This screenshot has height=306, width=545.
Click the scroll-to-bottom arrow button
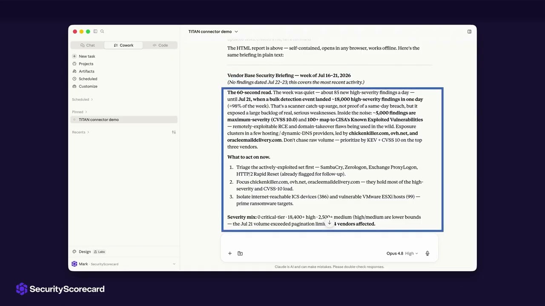(x=329, y=223)
